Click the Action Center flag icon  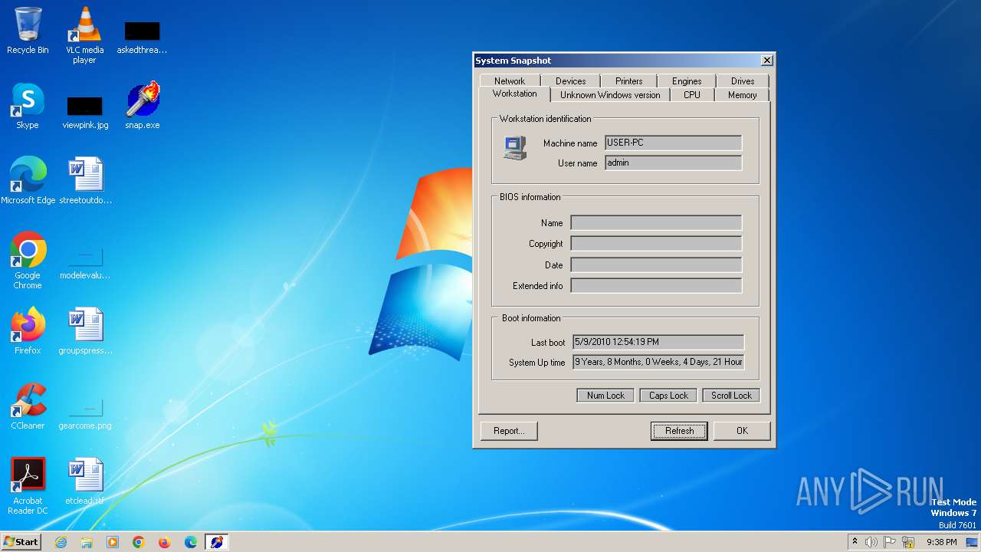tap(890, 542)
